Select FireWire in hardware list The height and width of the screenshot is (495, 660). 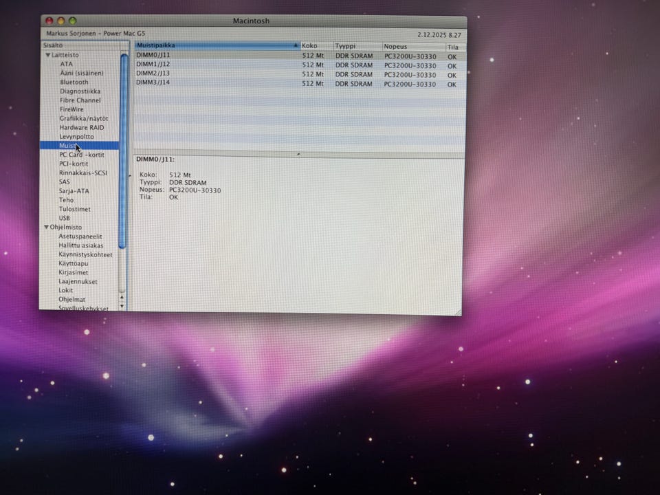tap(71, 109)
